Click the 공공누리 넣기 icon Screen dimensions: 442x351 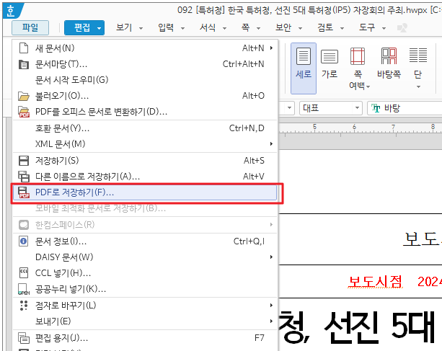pyautogui.click(x=24, y=289)
